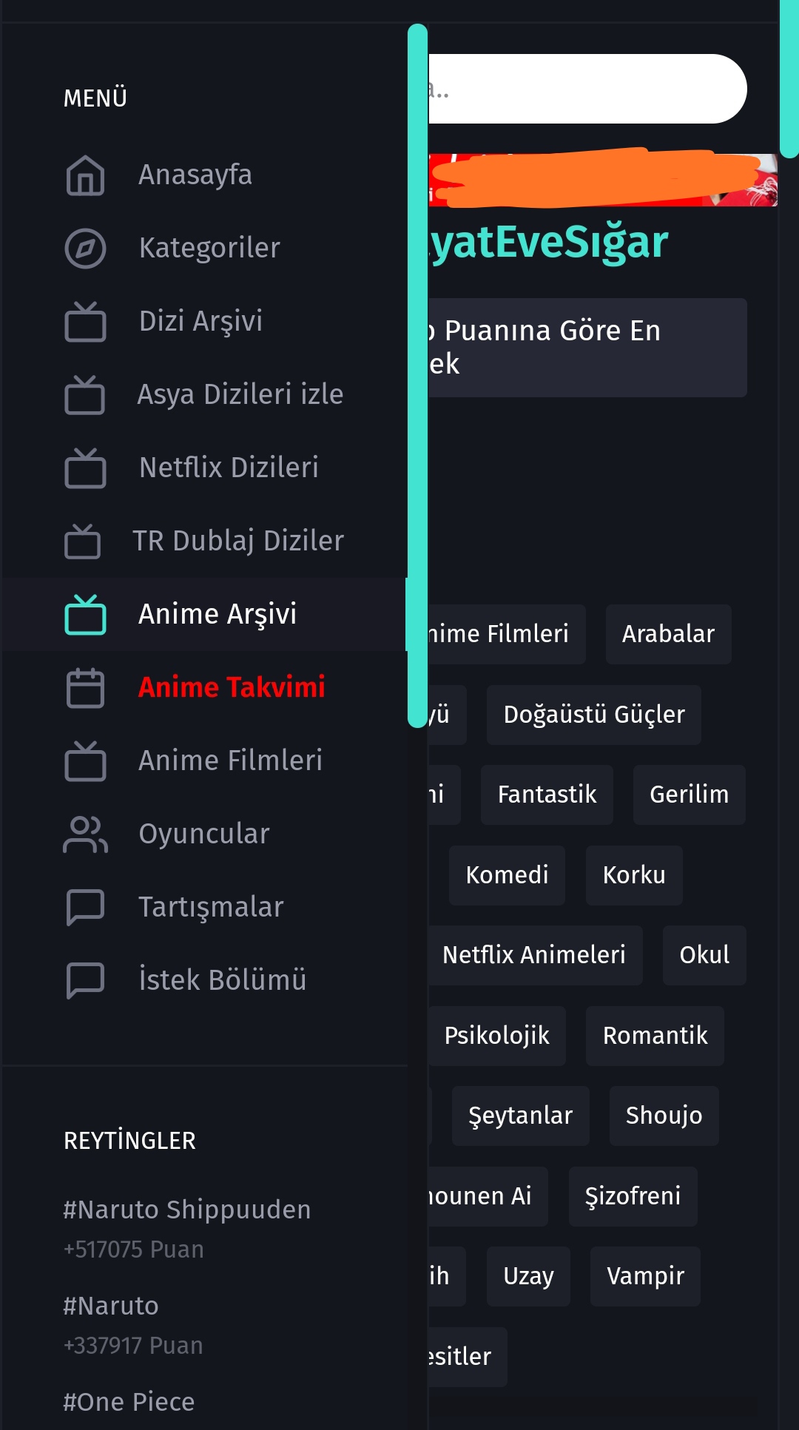The width and height of the screenshot is (799, 1430).
Task: Open the Oyuncular people icon
Action: click(85, 834)
